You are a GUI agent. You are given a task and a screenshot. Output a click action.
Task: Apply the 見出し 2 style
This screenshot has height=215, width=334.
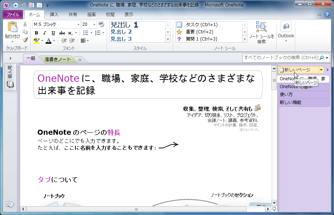pos(121,32)
